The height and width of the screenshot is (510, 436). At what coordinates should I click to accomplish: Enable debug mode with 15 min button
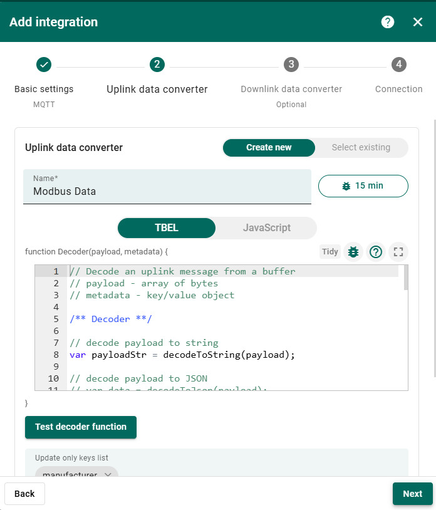click(x=363, y=186)
